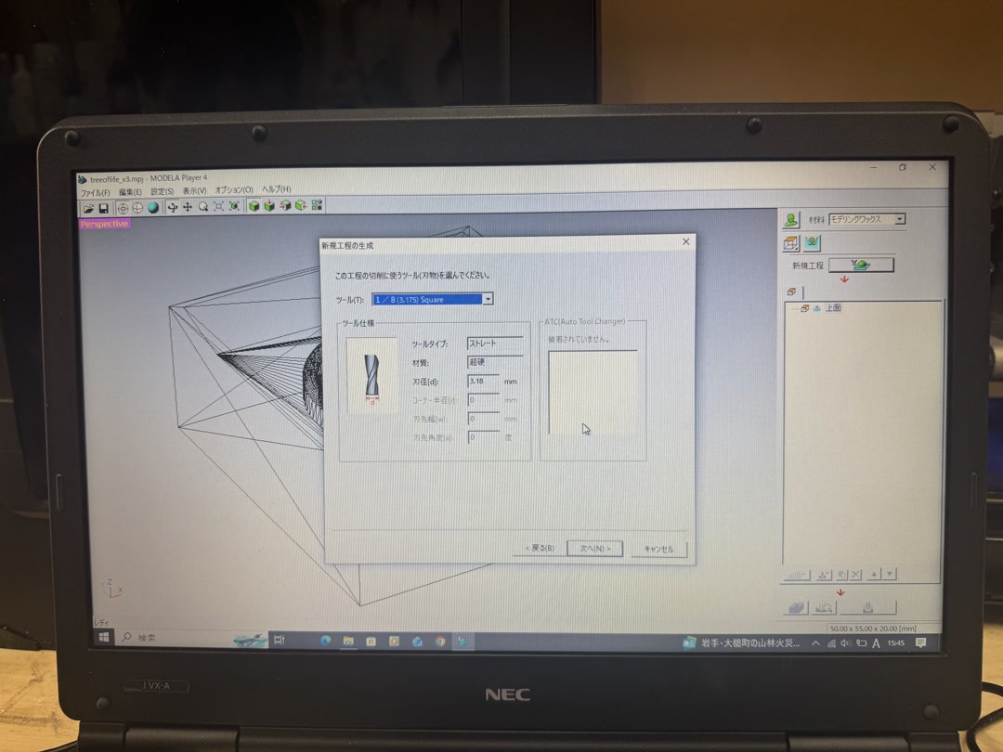Click the Perspective view label in viewport
This screenshot has height=752, width=1003.
[x=104, y=224]
